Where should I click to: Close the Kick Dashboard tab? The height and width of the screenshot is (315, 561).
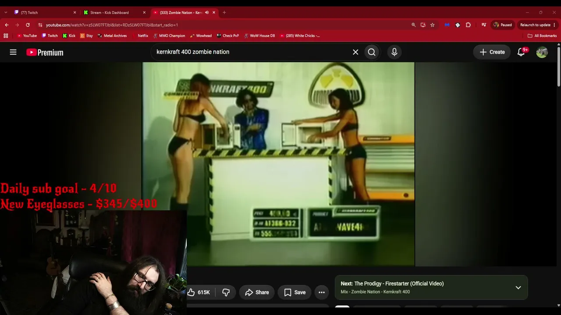click(144, 13)
